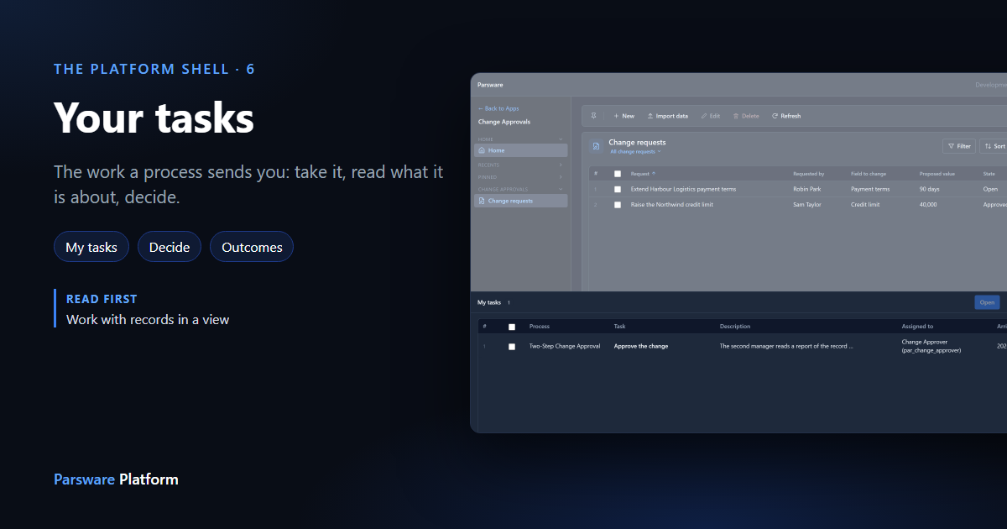This screenshot has width=1007, height=529.
Task: Click the Parsware Platform logo text
Action: (x=116, y=479)
